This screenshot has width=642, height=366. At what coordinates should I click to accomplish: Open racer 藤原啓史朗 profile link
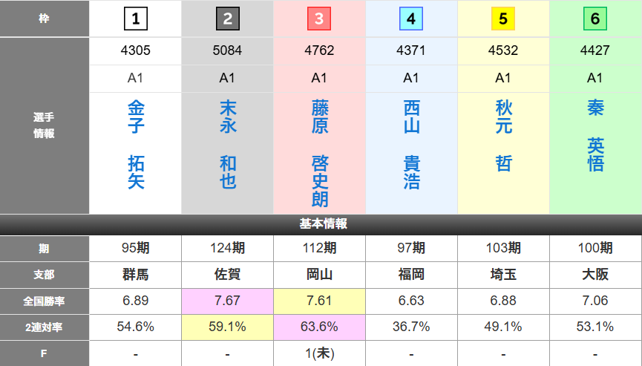320,154
